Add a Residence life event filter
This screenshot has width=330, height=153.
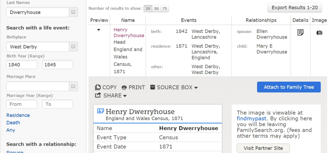click(18, 115)
